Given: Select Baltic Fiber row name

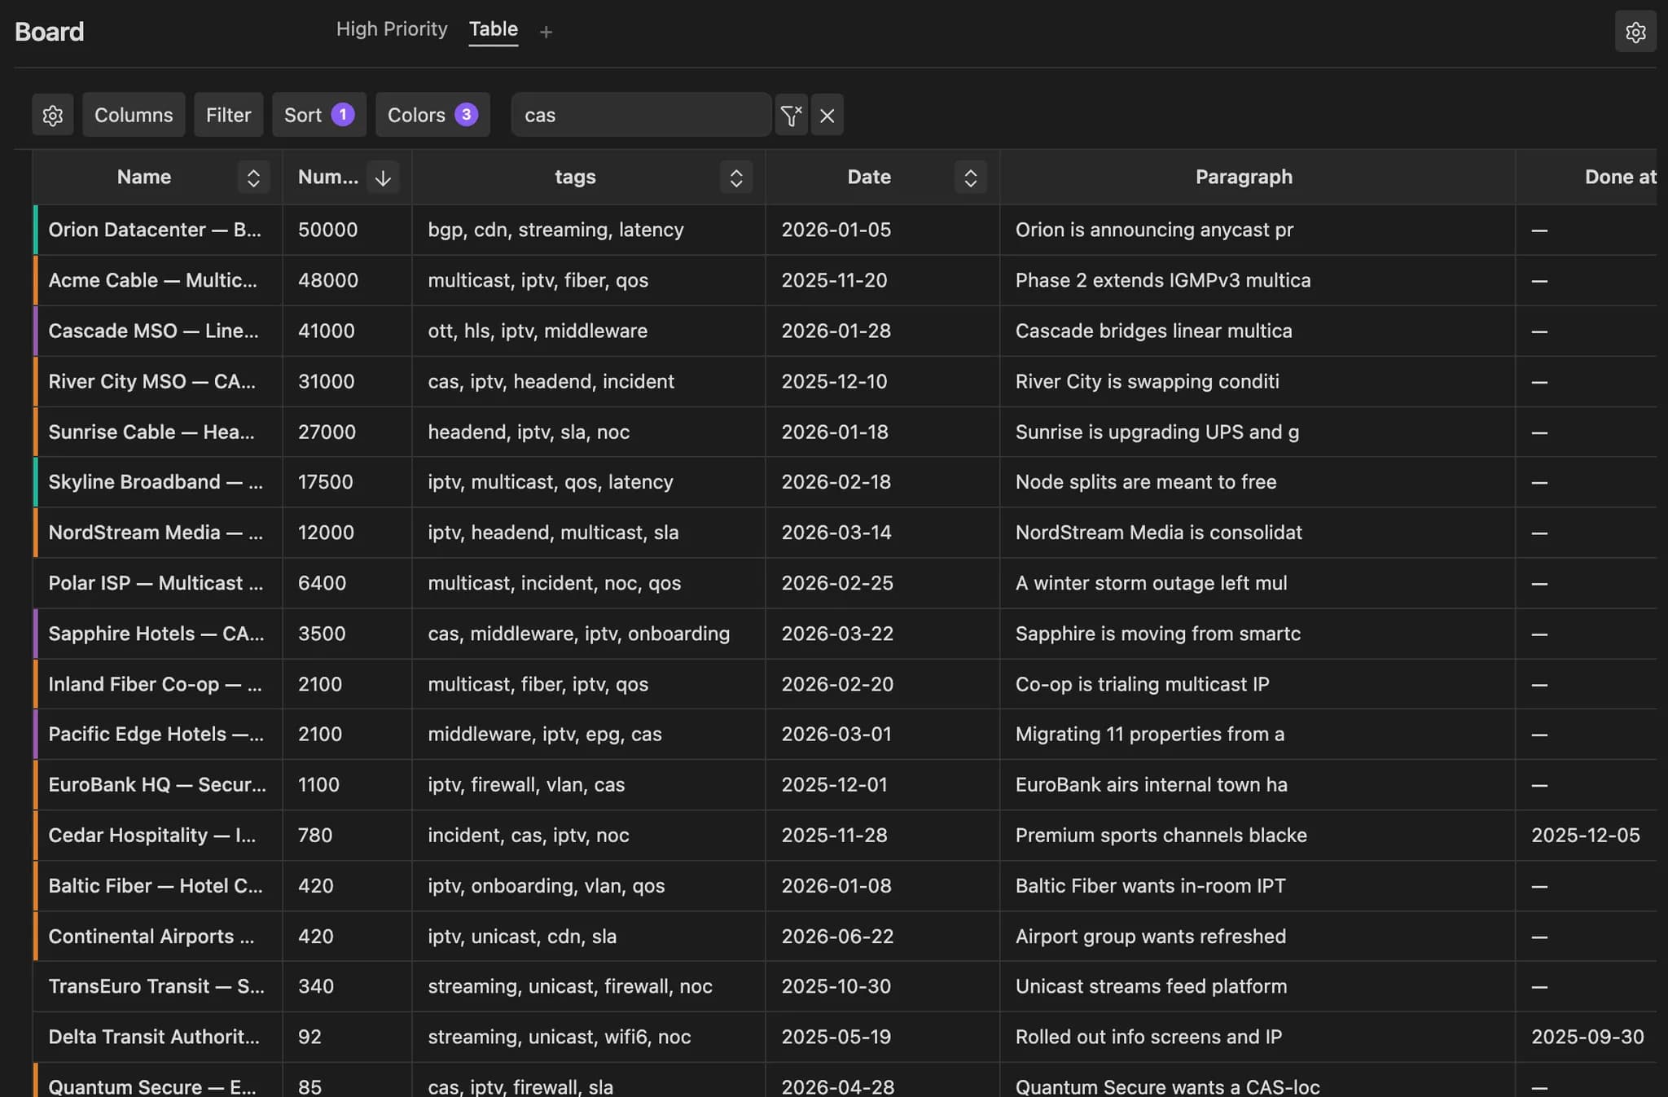Looking at the screenshot, I should click(x=156, y=885).
